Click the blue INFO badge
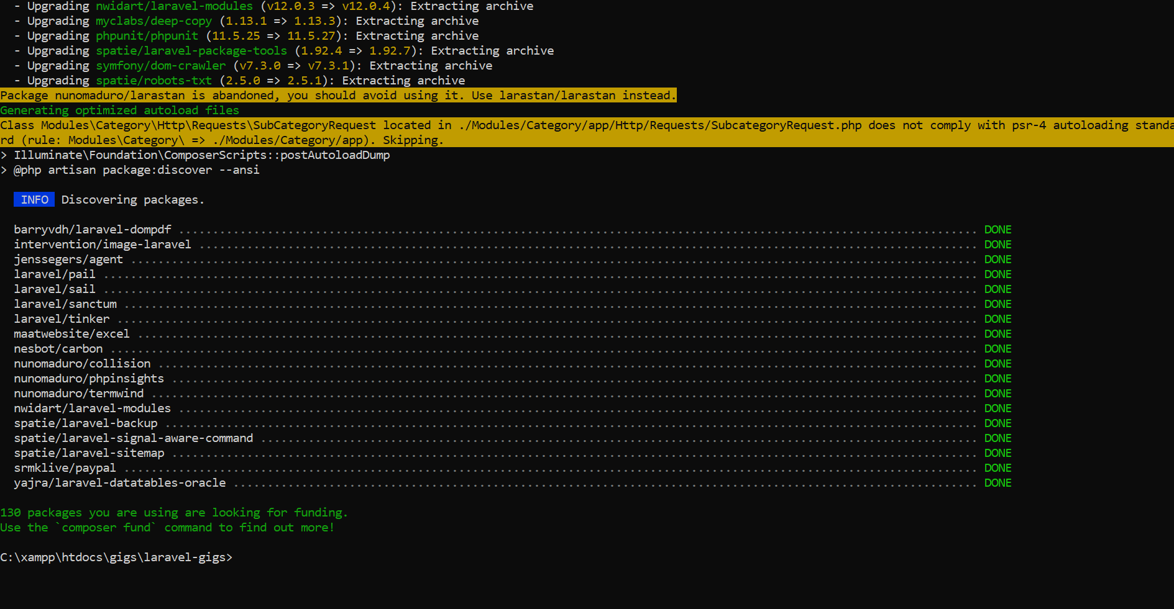This screenshot has height=609, width=1174. pyautogui.click(x=34, y=199)
